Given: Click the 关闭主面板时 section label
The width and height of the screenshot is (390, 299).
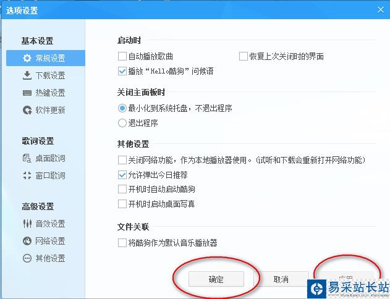Looking at the screenshot, I should click(142, 92).
